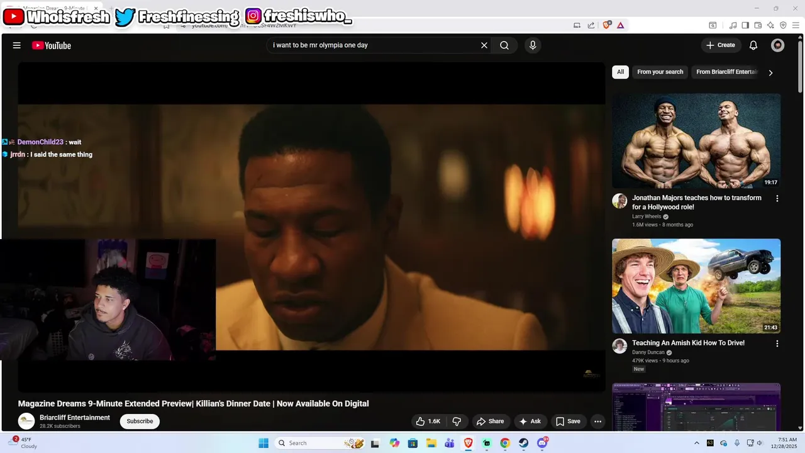Image resolution: width=805 pixels, height=453 pixels.
Task: Open the YouTube guide hamburger menu
Action: [17, 45]
